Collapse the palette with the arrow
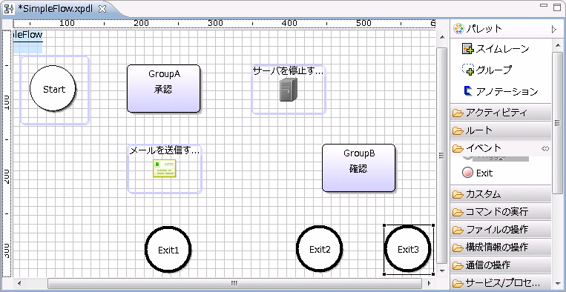Image resolution: width=566 pixels, height=292 pixels. (554, 30)
